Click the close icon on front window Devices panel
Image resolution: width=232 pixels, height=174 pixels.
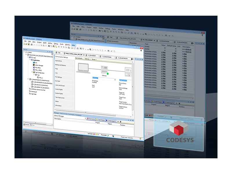(x=52, y=52)
